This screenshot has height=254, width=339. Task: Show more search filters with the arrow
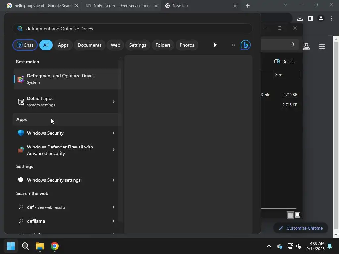click(215, 45)
